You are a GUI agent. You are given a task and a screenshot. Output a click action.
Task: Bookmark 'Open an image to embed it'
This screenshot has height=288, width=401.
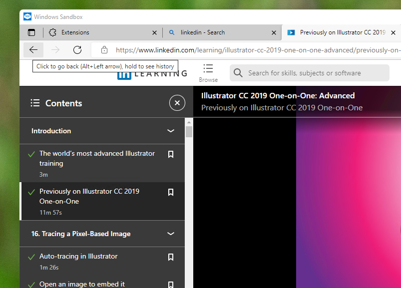171,285
